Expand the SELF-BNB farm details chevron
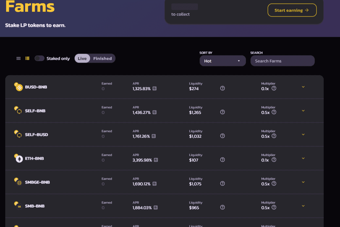The height and width of the screenshot is (227, 340). coord(303,111)
